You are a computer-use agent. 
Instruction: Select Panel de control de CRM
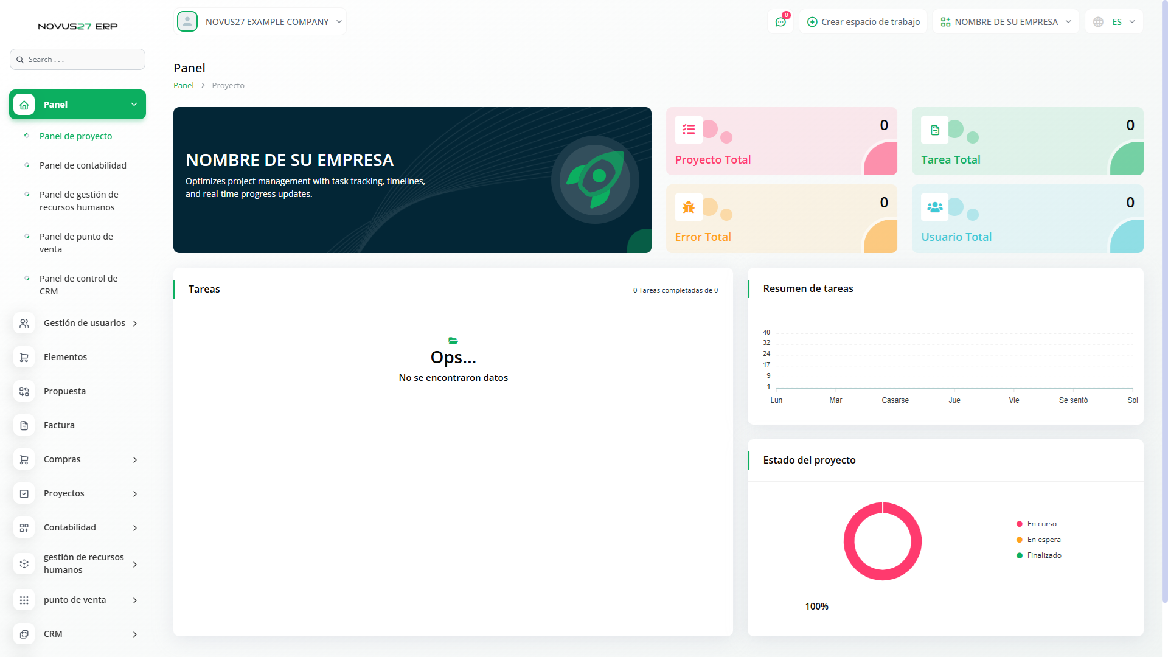78,285
